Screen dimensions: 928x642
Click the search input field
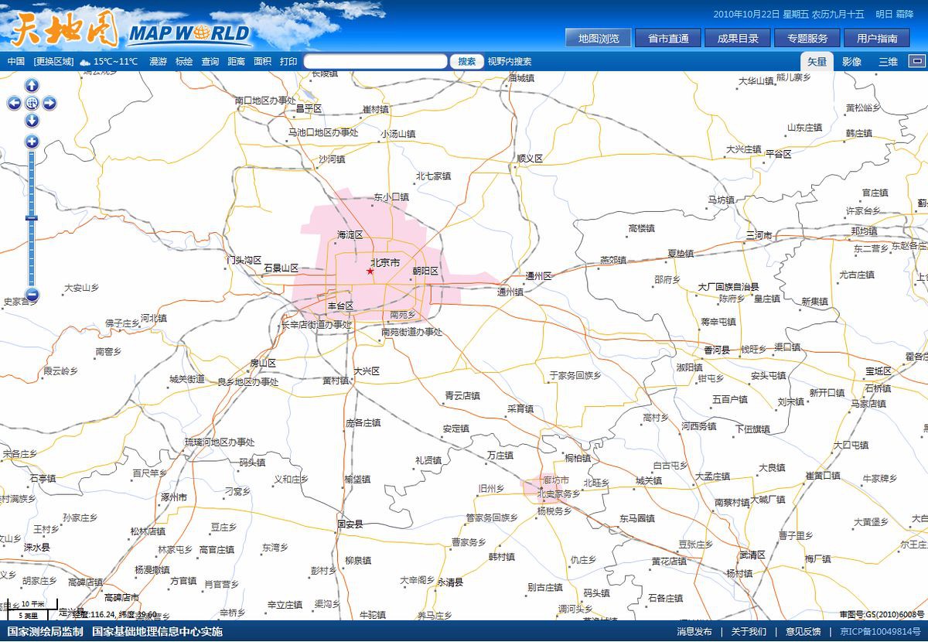[x=375, y=61]
